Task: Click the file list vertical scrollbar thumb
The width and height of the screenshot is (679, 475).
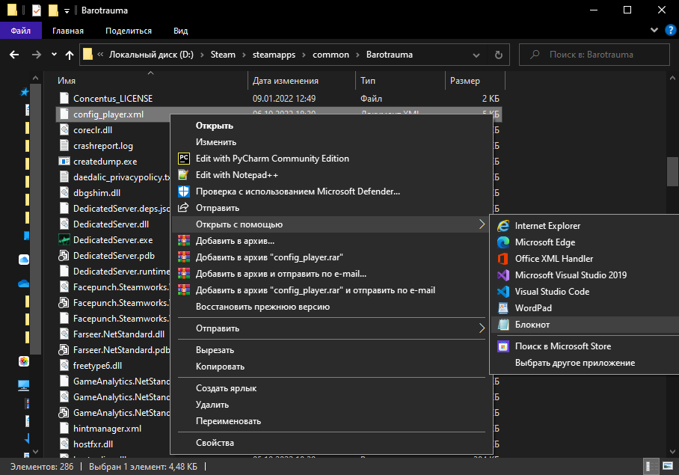Action: pos(672,171)
